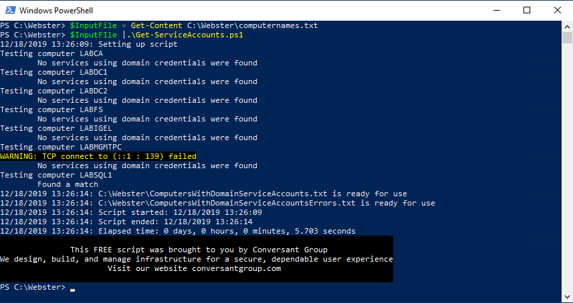The height and width of the screenshot is (303, 573).
Task: Minimize the Windows PowerShell window
Action: 496,10
